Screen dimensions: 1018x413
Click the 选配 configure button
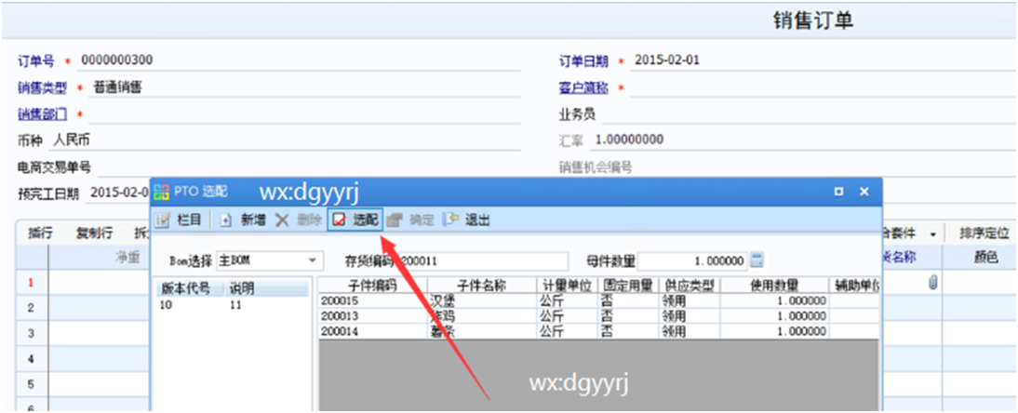(355, 220)
